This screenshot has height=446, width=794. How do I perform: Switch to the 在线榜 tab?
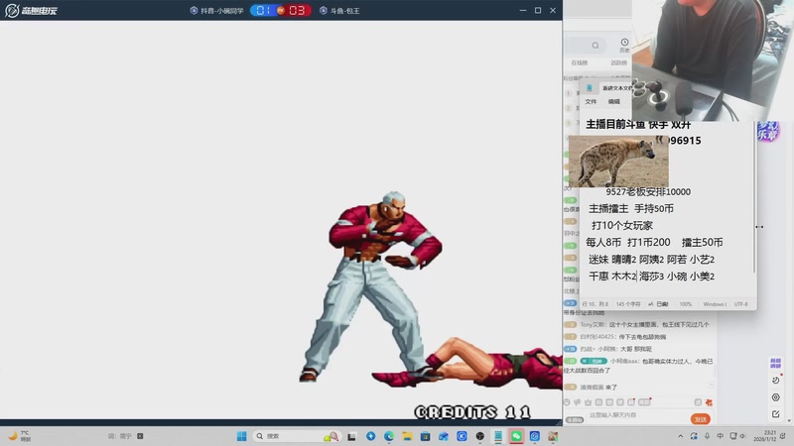(x=579, y=62)
